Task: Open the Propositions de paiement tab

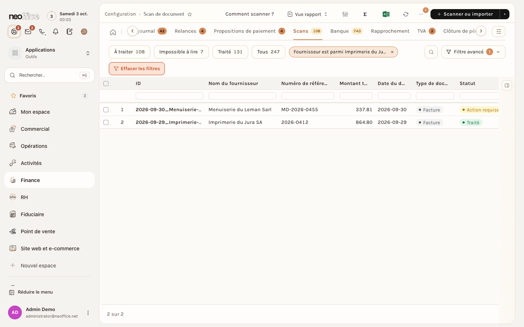Action: coord(249,31)
